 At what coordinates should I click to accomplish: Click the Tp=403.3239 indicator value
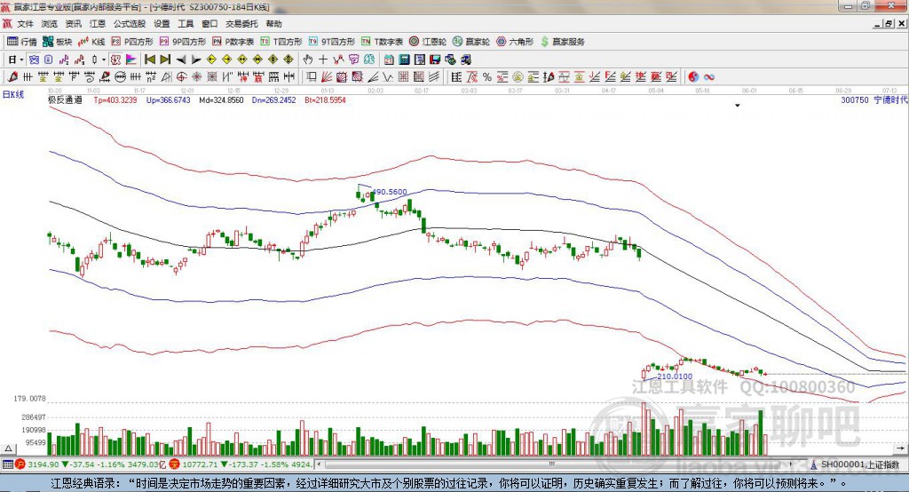(x=115, y=99)
